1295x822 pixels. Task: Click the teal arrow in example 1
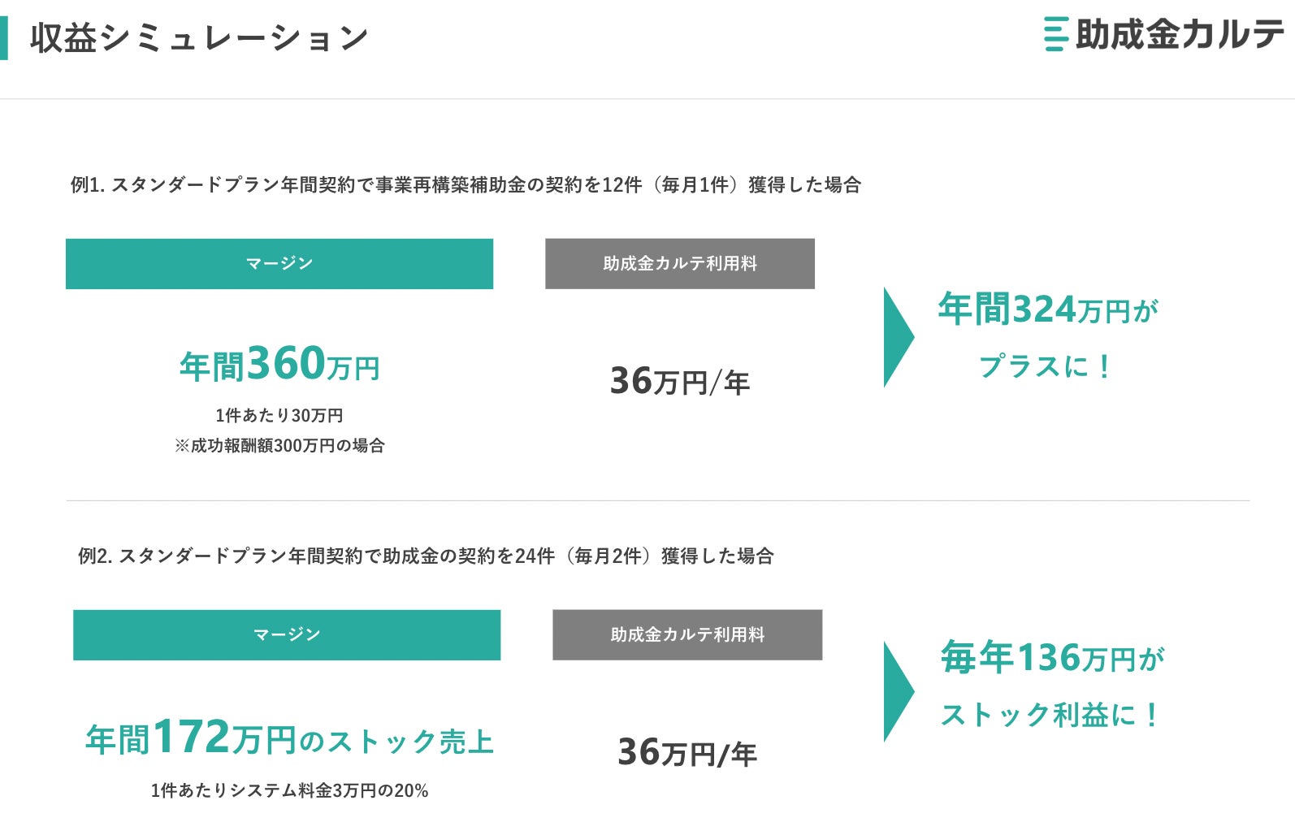click(x=898, y=336)
